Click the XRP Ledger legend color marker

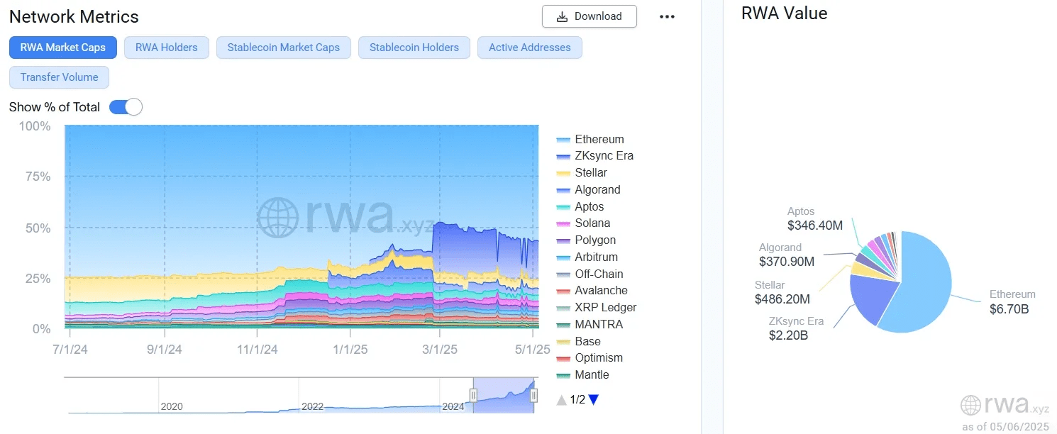coord(564,308)
